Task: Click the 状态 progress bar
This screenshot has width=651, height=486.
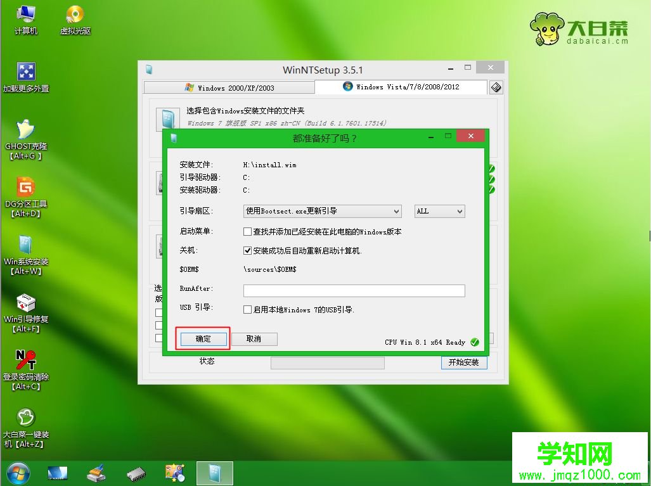Action: (328, 362)
